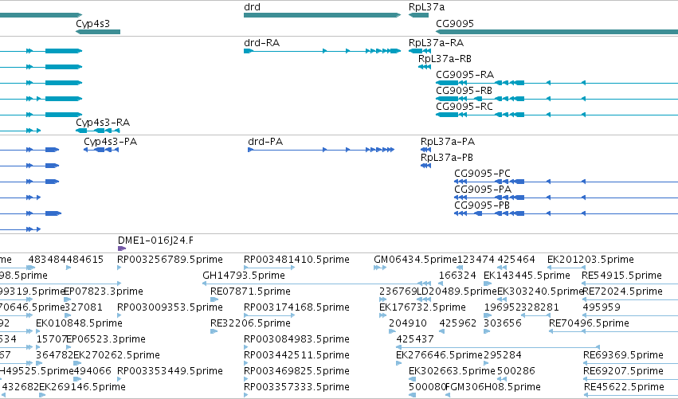The width and height of the screenshot is (678, 399).
Task: Click the EK302663.5prime EST label
Action: 452,371
